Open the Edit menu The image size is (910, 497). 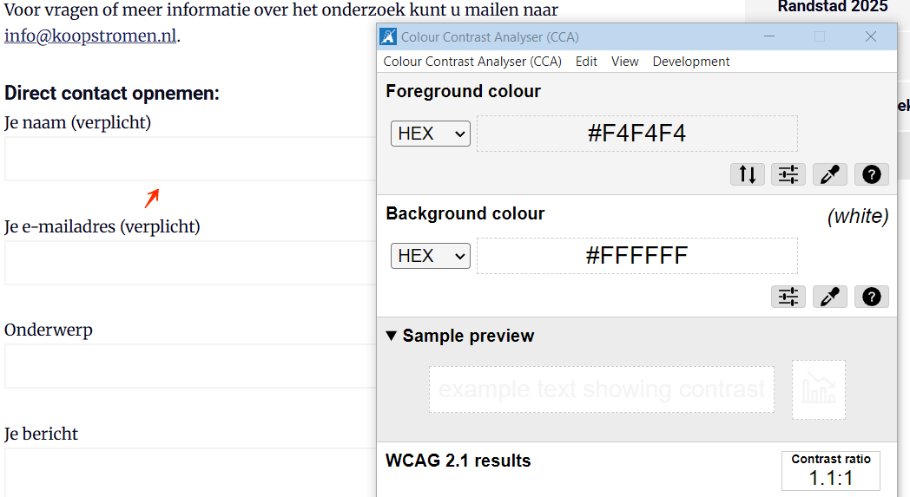coord(586,62)
